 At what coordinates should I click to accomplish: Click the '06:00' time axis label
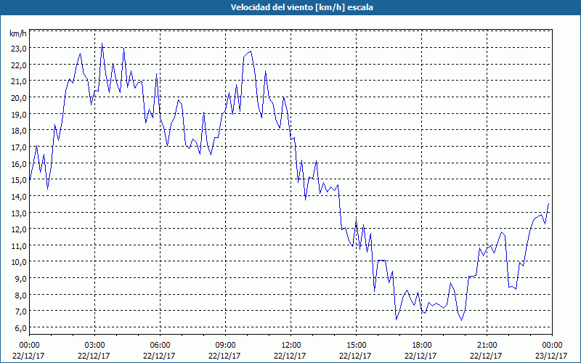pos(160,346)
